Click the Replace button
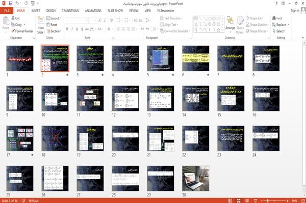306x203 pixels. pos(280,25)
